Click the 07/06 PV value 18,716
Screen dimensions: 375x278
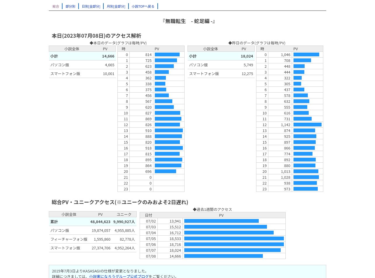coord(175,244)
